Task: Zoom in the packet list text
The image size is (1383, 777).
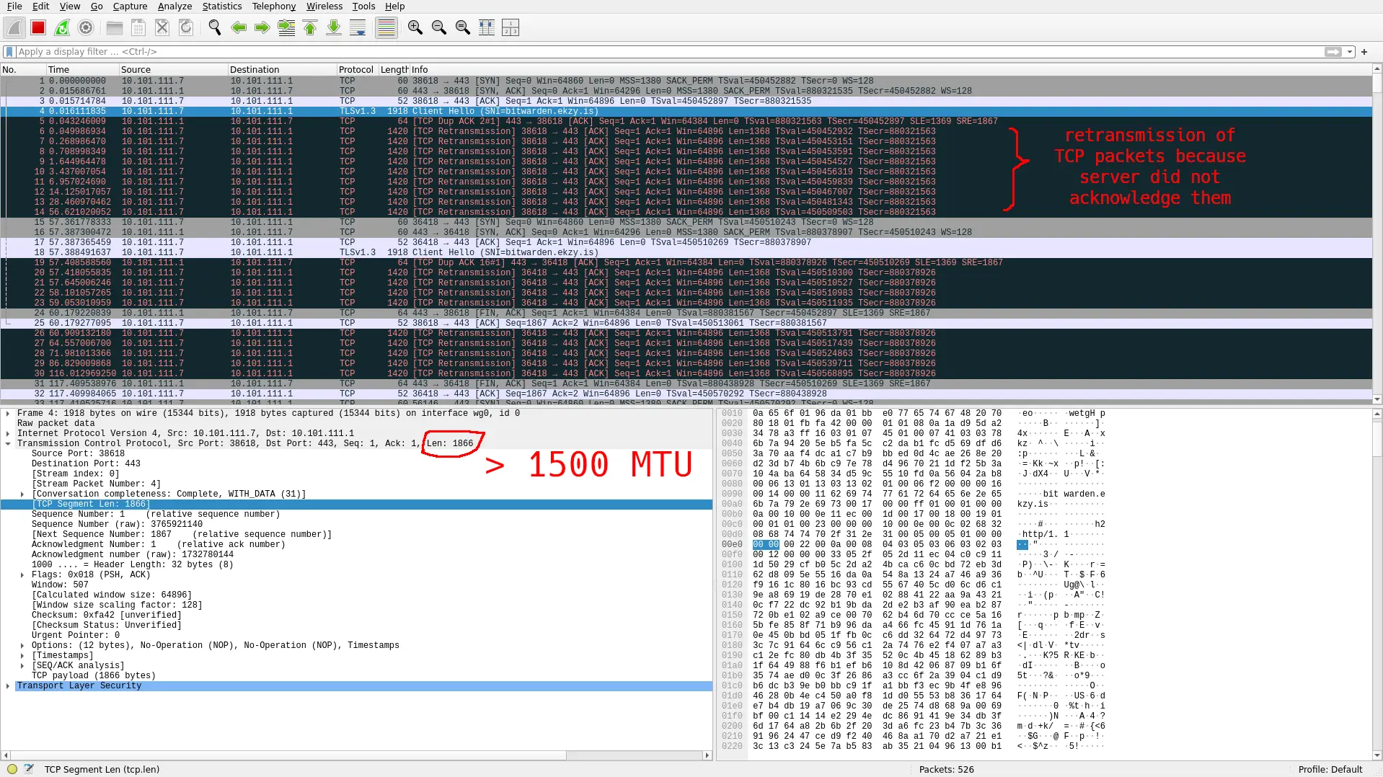Action: 415,28
